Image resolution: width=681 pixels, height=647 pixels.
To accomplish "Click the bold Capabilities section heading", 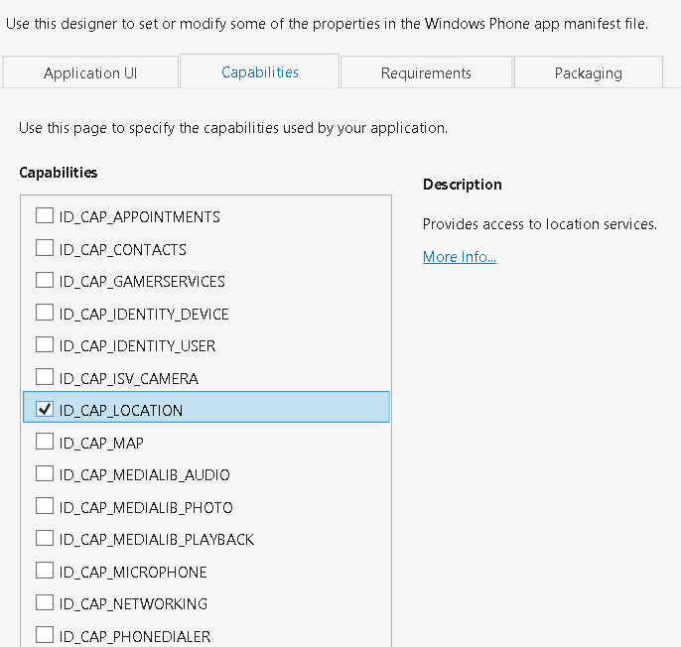I will pos(59,173).
